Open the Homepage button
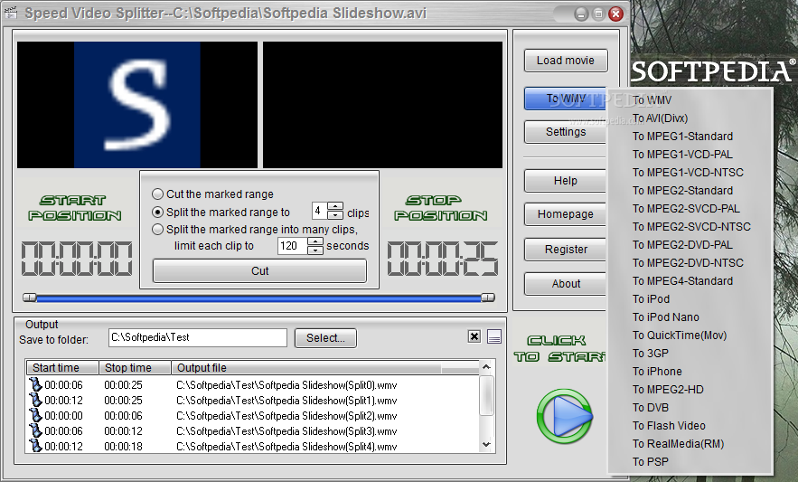Viewport: 798px width, 482px height. point(566,214)
